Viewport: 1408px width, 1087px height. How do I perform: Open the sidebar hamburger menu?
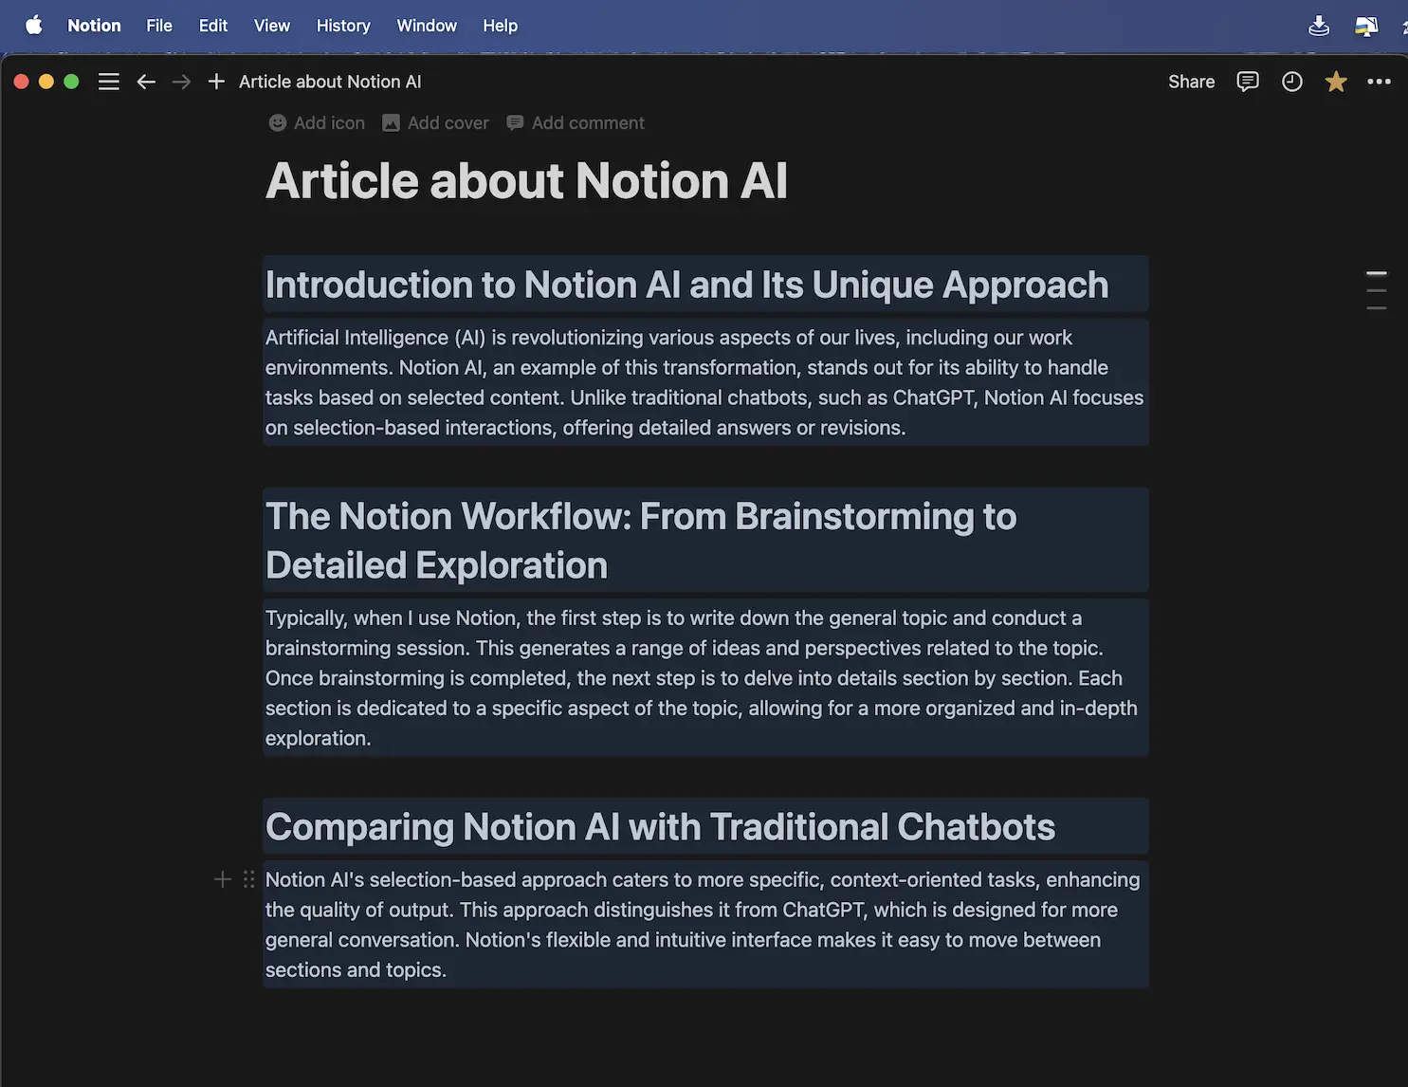click(x=109, y=82)
